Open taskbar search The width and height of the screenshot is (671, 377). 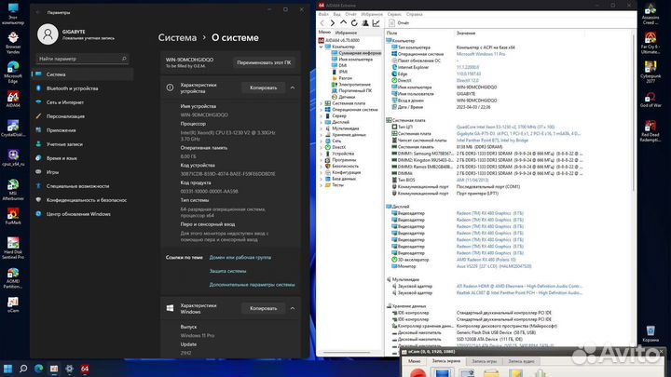[23, 369]
